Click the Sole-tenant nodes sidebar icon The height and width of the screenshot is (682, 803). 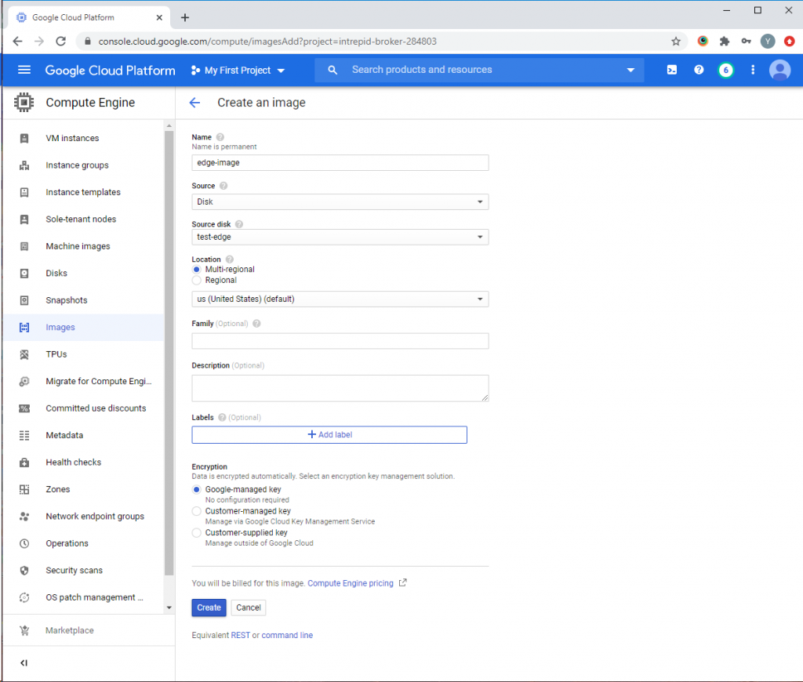(24, 219)
